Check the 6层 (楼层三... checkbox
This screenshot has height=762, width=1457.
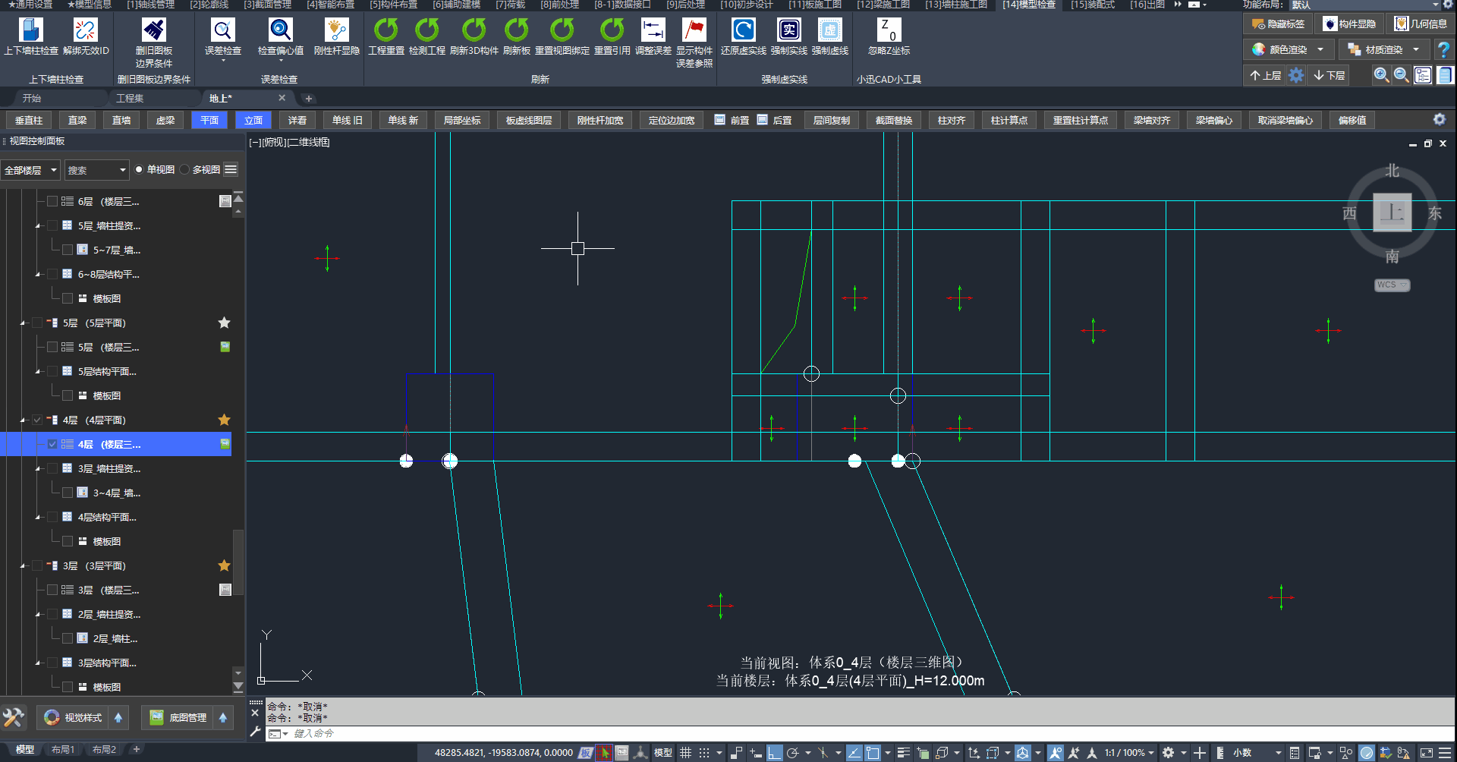click(52, 201)
